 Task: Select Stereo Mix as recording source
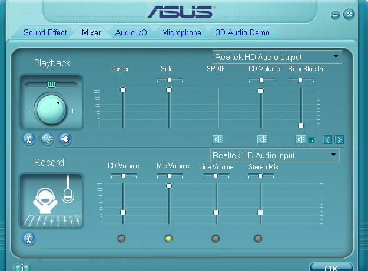tap(258, 239)
